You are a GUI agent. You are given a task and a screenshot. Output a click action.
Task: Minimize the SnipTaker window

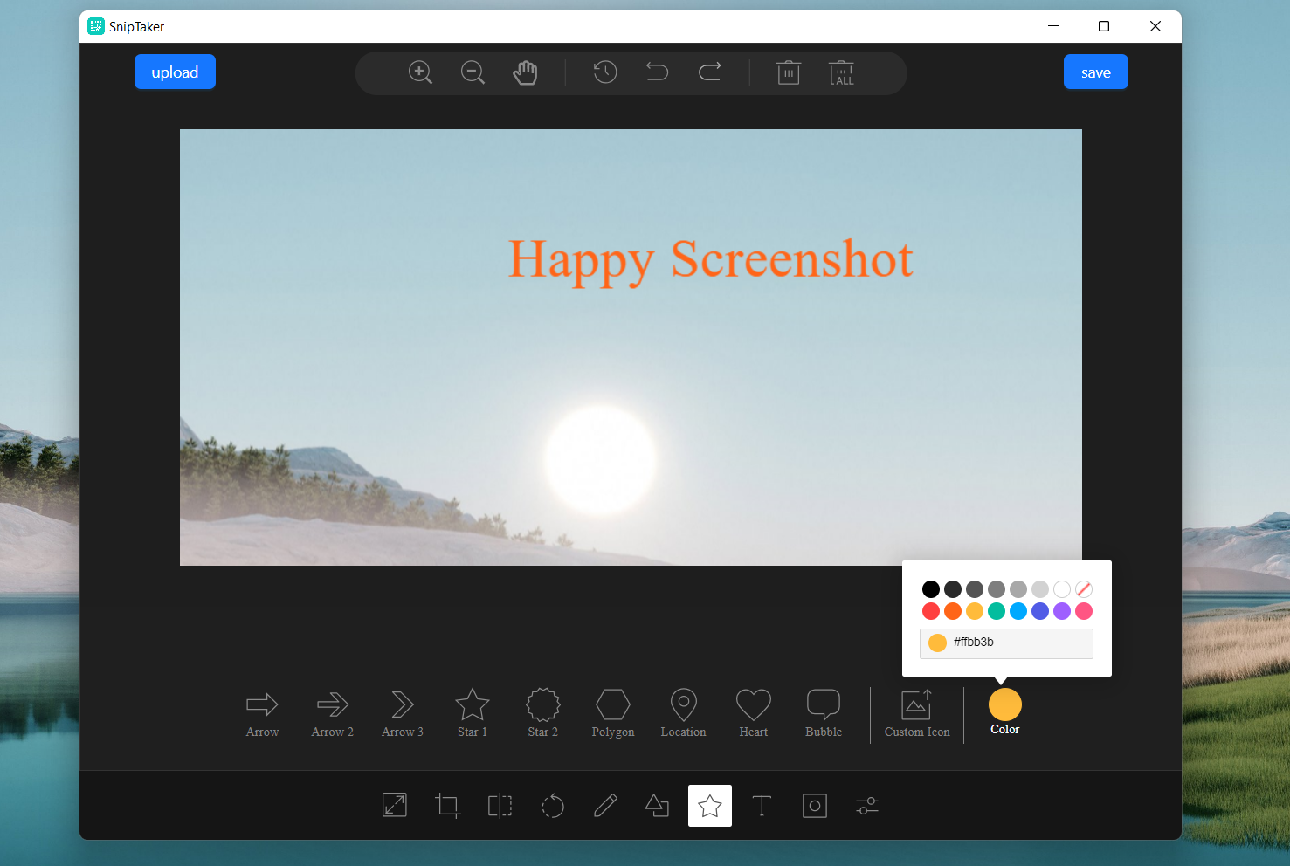(x=1053, y=26)
